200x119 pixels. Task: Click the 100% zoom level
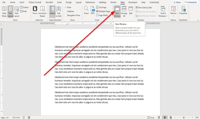[x=197, y=118]
